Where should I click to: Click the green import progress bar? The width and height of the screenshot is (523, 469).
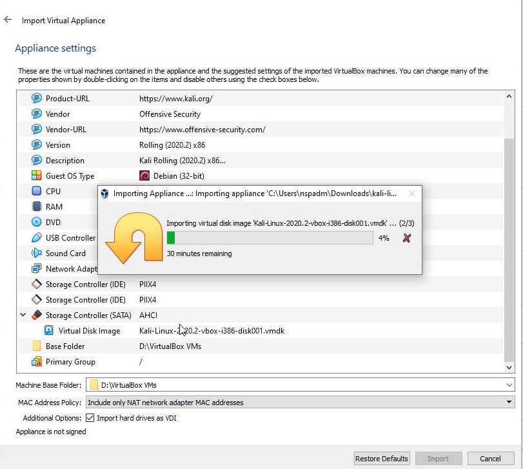[270, 238]
